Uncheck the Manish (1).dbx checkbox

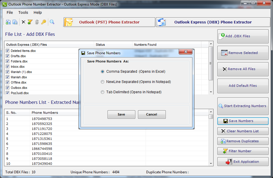pyautogui.click(x=7, y=72)
